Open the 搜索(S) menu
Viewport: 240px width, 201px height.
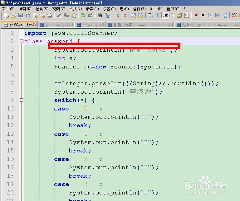[42, 9]
